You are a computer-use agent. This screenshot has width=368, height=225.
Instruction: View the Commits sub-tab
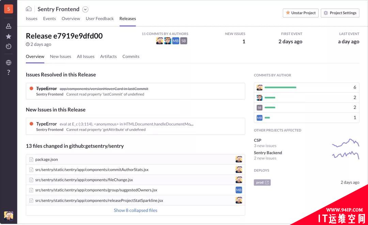pos(131,57)
